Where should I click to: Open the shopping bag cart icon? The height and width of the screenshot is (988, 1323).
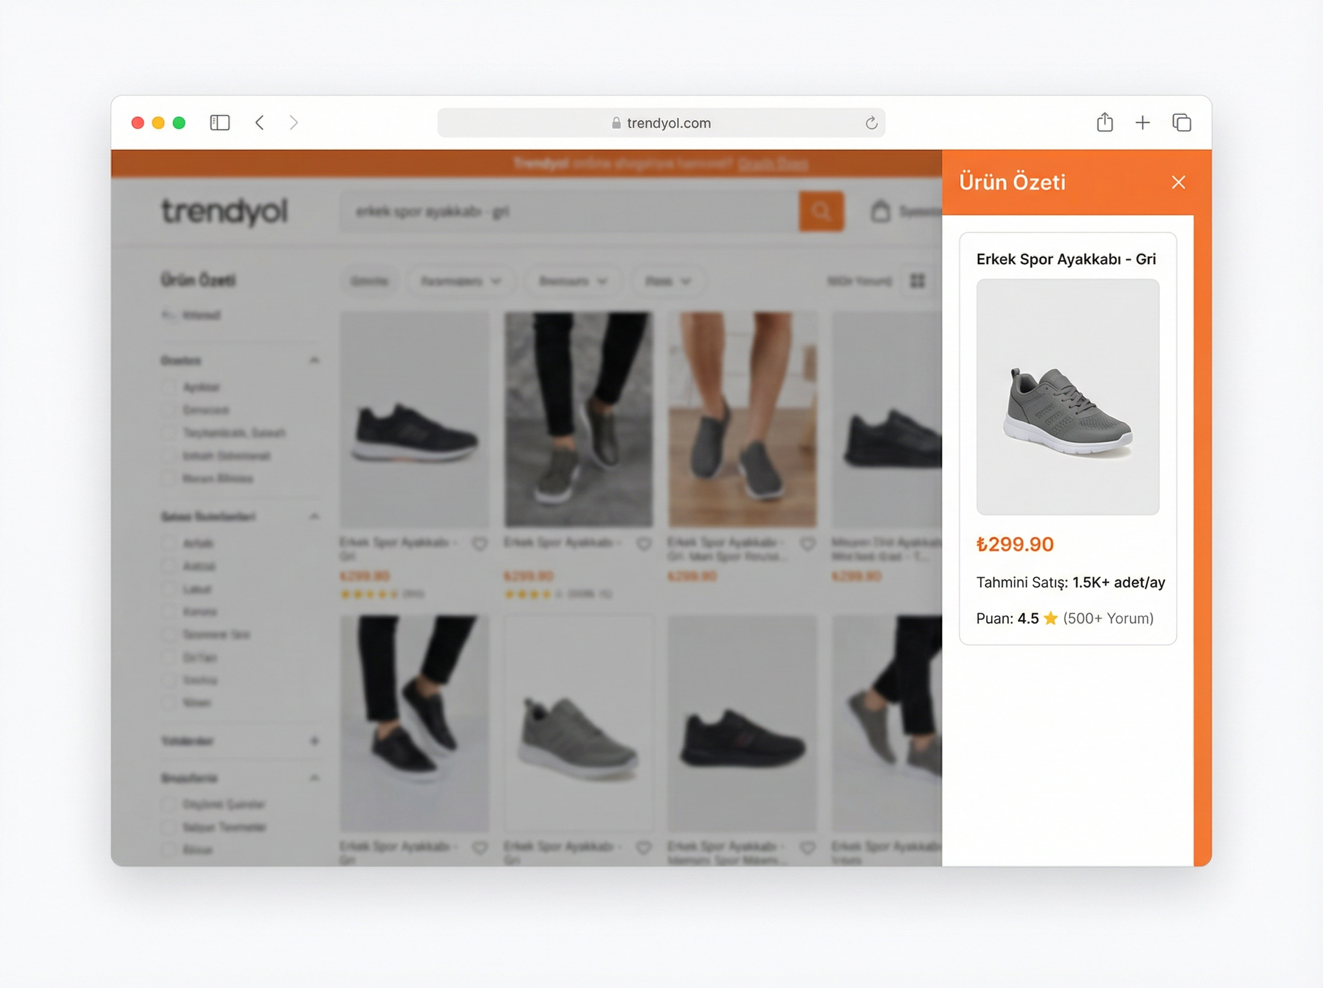880,212
